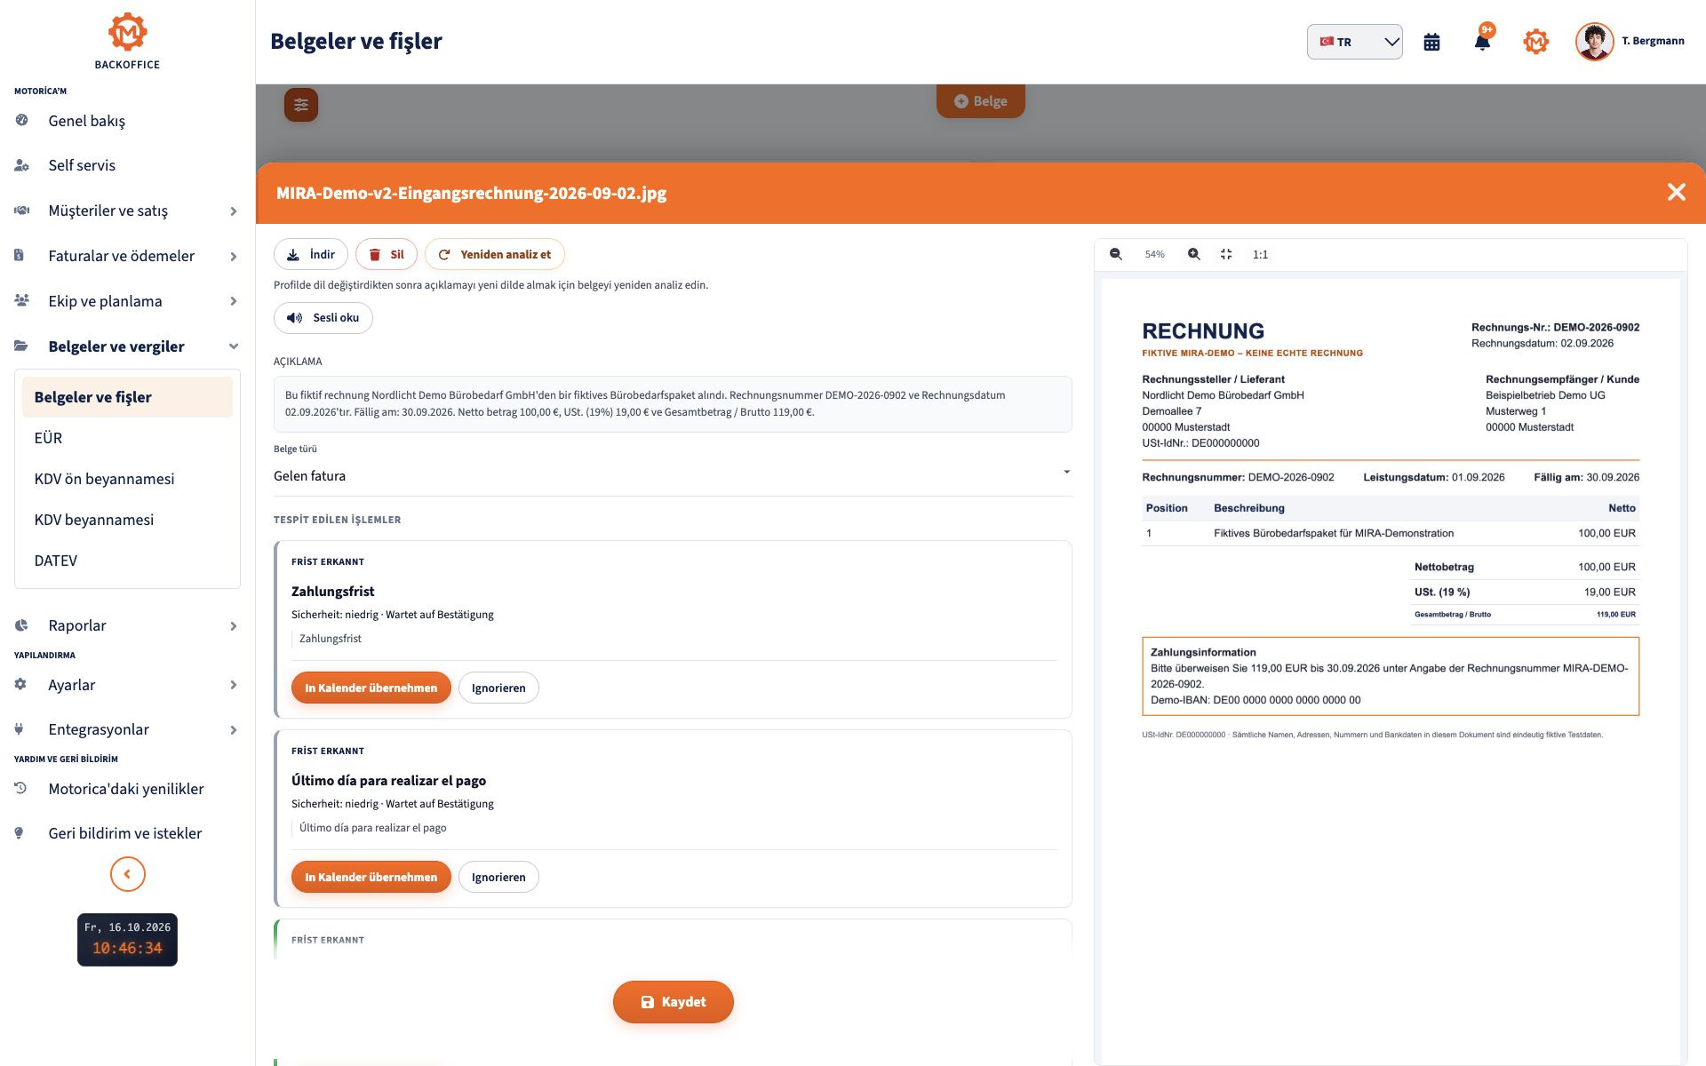Open DATEV submenu item
The height and width of the screenshot is (1066, 1706).
(x=127, y=561)
